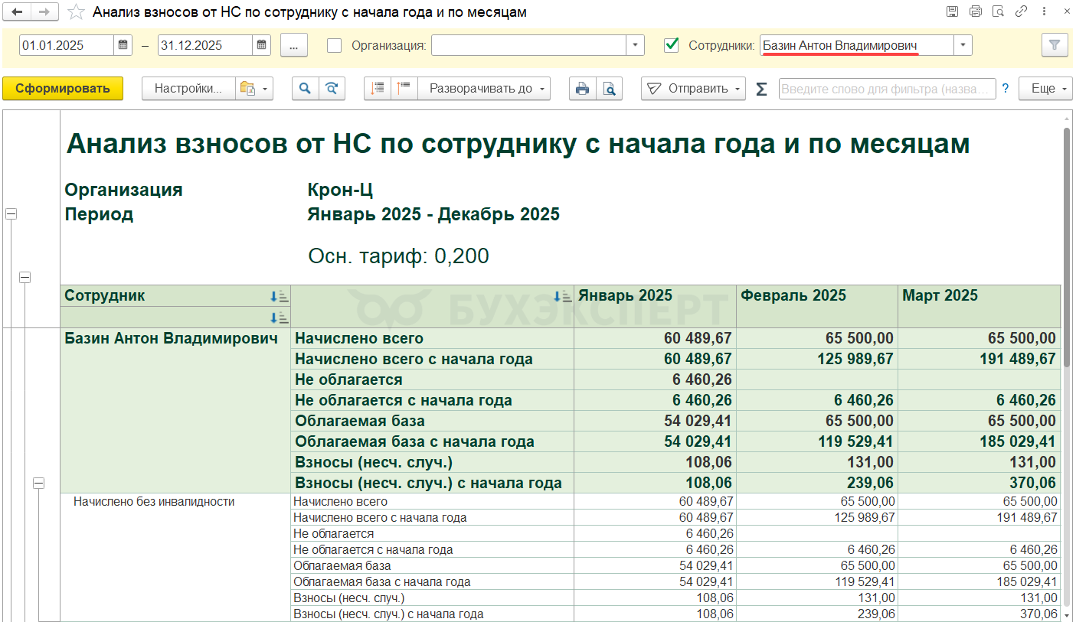Click the print report icon
Image resolution: width=1076 pixels, height=622 pixels.
tap(582, 89)
